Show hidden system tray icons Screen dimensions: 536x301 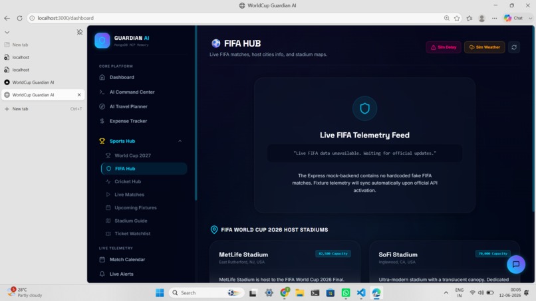coord(446,293)
